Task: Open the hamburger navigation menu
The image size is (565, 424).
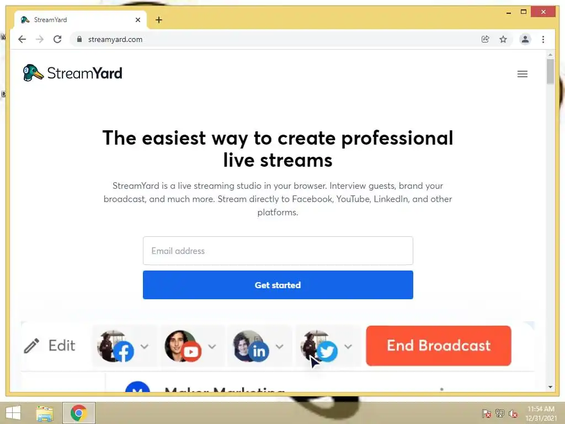Action: 522,74
